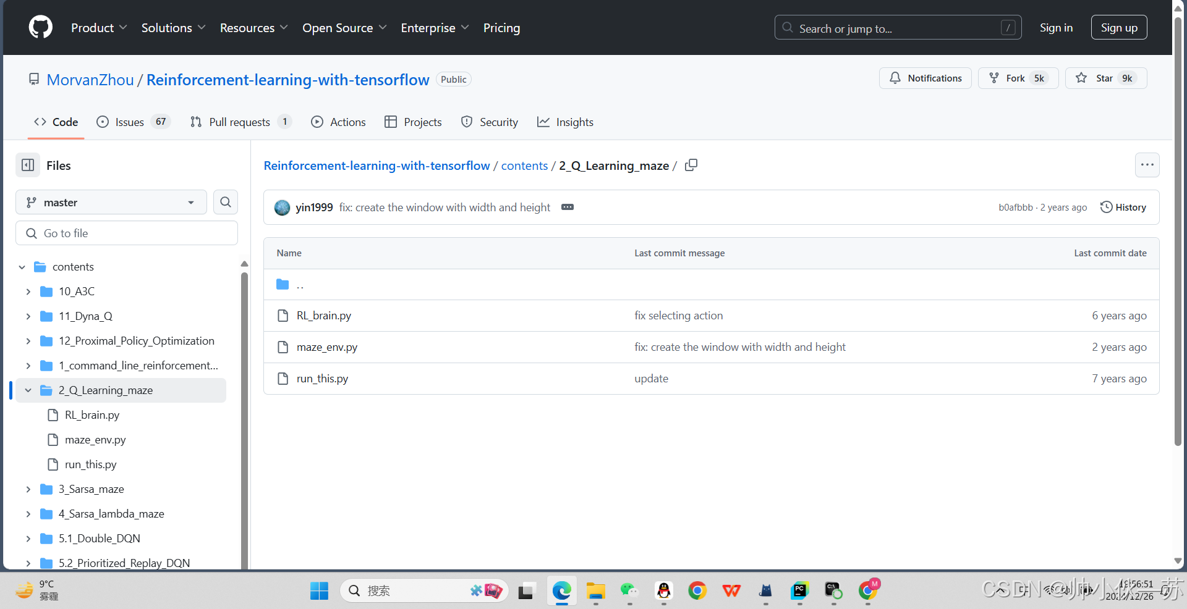
Task: Open QQ penguin in taskbar
Action: pyautogui.click(x=664, y=590)
